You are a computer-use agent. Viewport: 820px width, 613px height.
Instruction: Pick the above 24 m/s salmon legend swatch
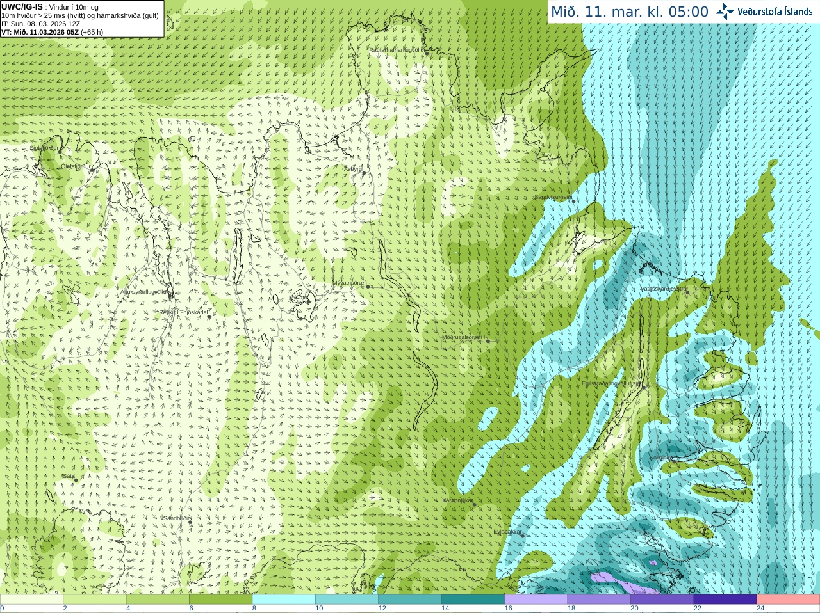[x=789, y=600]
